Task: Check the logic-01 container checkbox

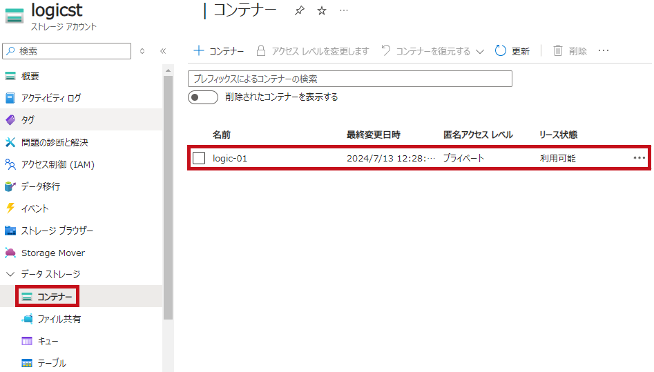Action: [x=199, y=158]
